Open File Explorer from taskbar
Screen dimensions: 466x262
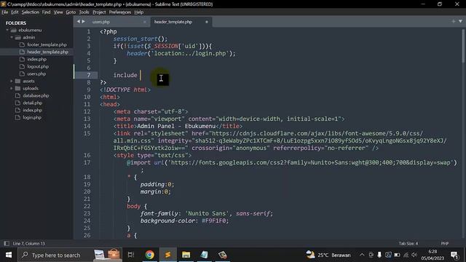pos(186,255)
